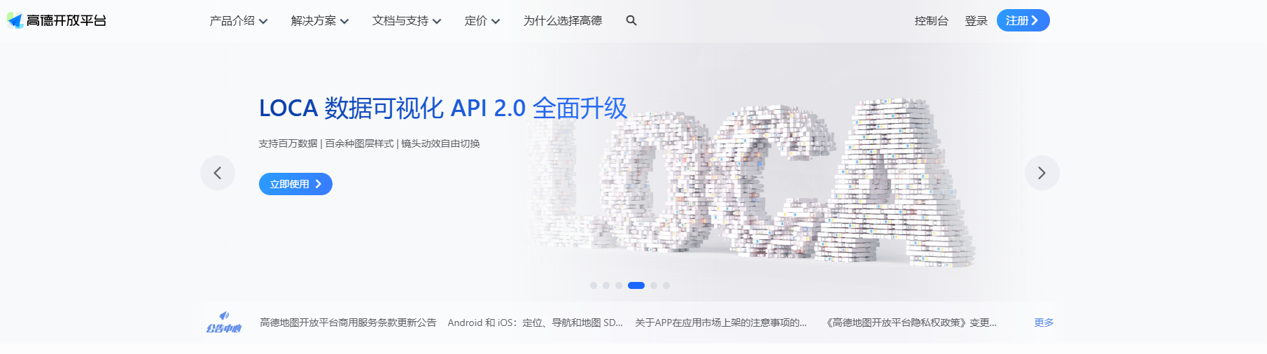Expand the 产品介绍 dropdown menu
1267x354 pixels.
pyautogui.click(x=239, y=21)
